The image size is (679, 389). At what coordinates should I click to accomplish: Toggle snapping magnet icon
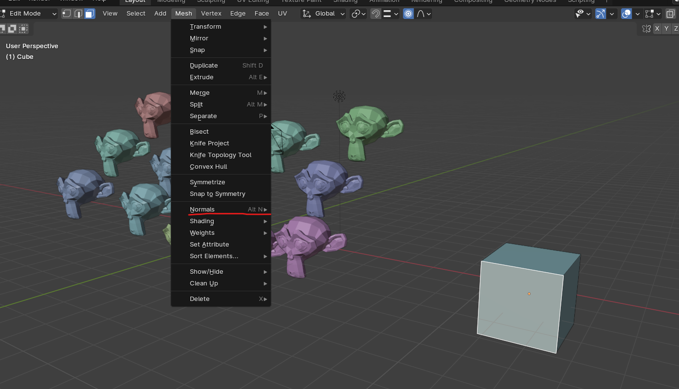[x=375, y=14]
